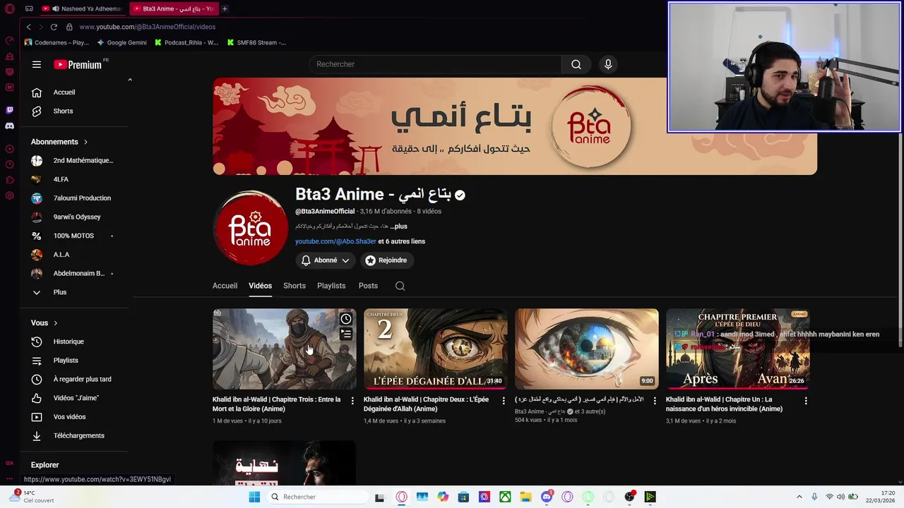Viewport: 904px width, 508px height.
Task: Open Xbox app from taskbar
Action: click(x=505, y=497)
